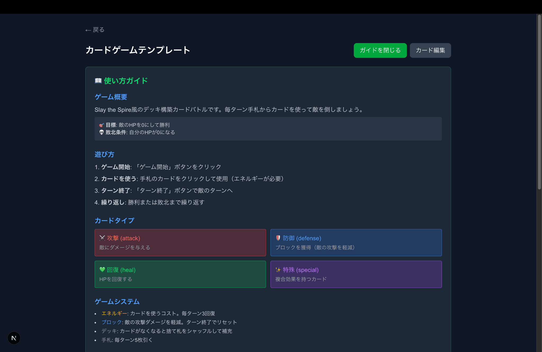This screenshot has height=352, width=542.
Task: Go back via ← 戻る link
Action: [x=95, y=30]
